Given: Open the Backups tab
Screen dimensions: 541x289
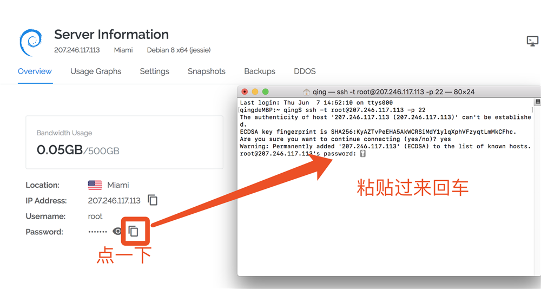Looking at the screenshot, I should point(260,71).
